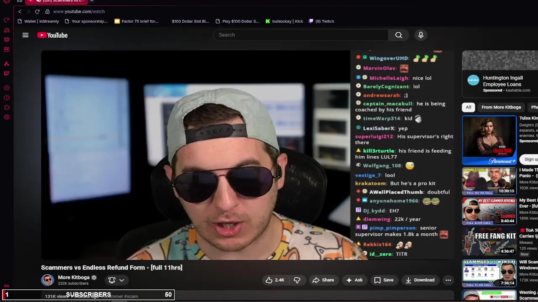538x302 pixels.
Task: Open the 7:36:14 Scammers vs Win3.11 thumbnail
Action: 489,273
